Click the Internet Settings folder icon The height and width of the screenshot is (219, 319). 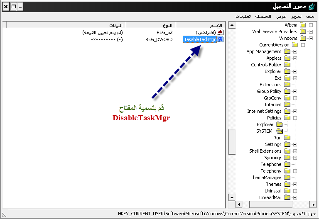[x=287, y=111]
